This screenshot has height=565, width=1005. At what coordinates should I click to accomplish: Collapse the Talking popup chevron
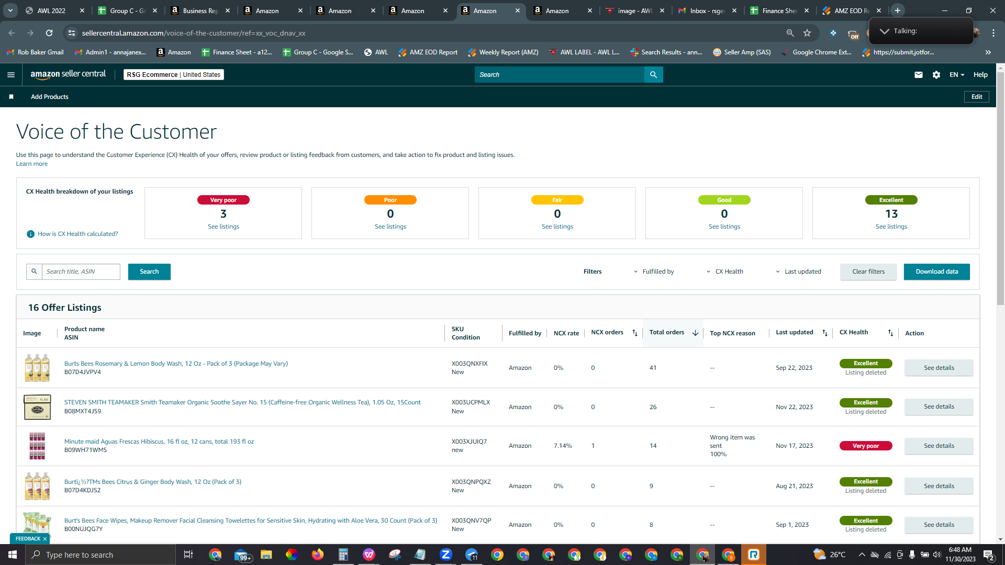[884, 31]
